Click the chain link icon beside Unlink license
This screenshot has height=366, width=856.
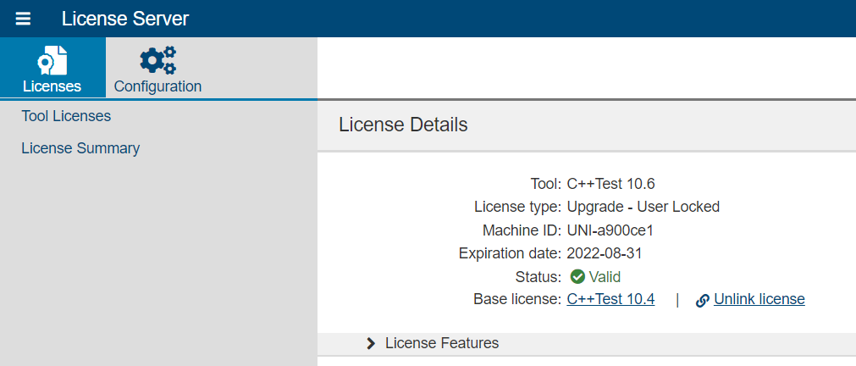pyautogui.click(x=703, y=301)
